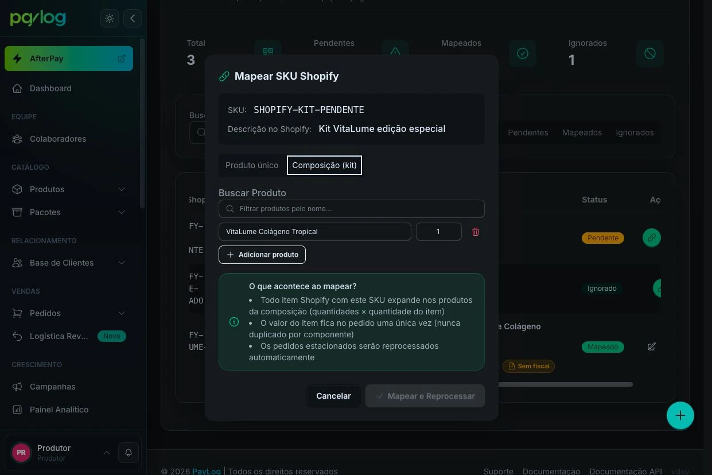Click the Pendente status badge
712x475 pixels.
pos(603,237)
